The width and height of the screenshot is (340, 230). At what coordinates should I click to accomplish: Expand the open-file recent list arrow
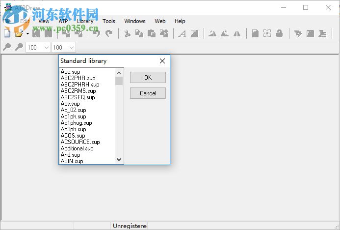click(27, 33)
